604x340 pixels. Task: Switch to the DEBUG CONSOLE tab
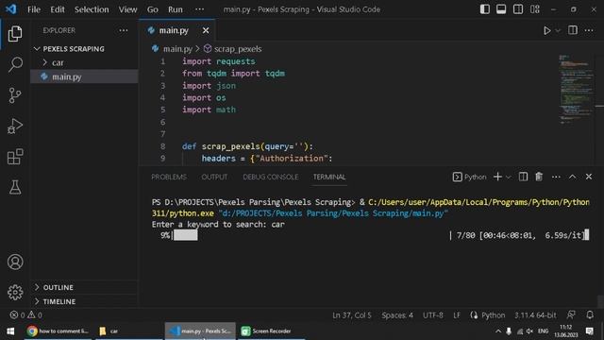pyautogui.click(x=271, y=177)
